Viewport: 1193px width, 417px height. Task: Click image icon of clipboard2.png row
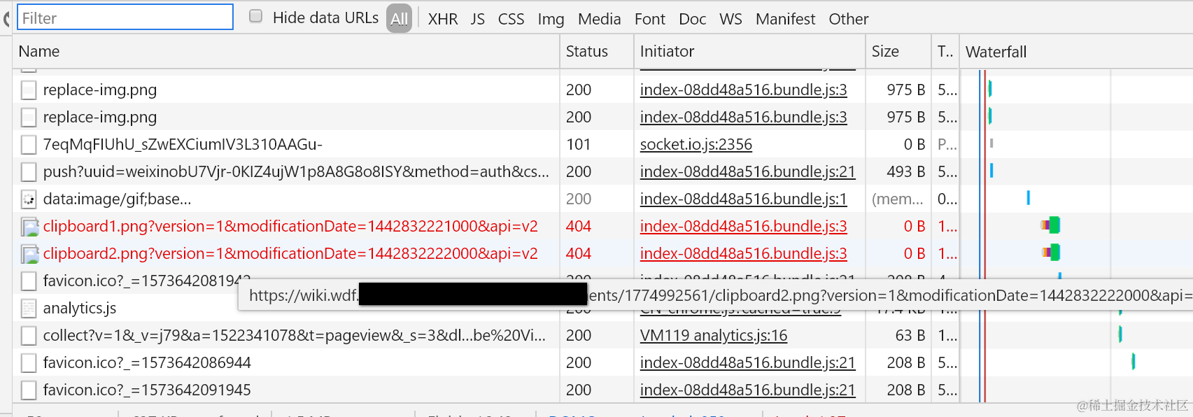tap(29, 253)
